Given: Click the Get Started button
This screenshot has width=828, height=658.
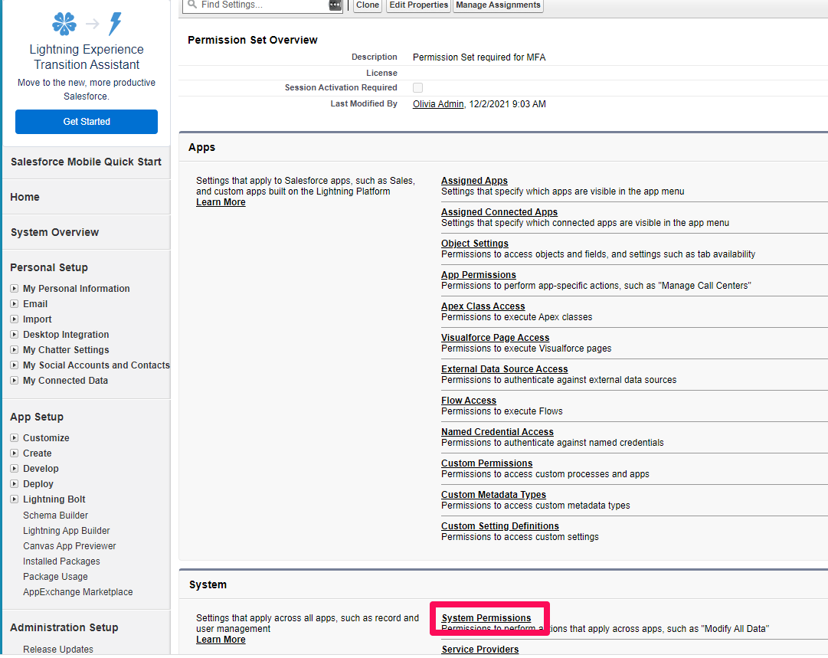Looking at the screenshot, I should (x=87, y=122).
